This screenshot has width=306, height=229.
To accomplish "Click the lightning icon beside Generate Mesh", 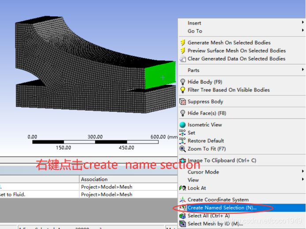I will 183,42.
